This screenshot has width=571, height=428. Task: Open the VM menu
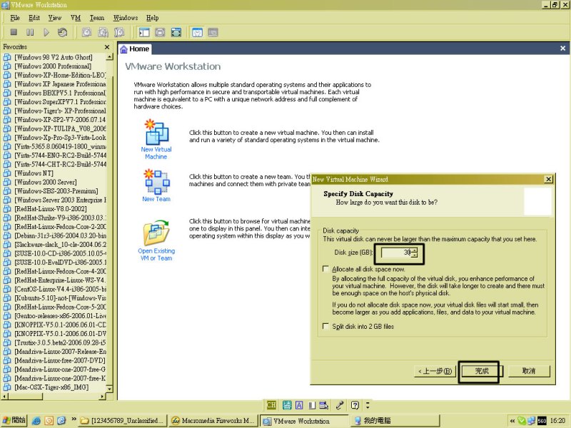76,18
